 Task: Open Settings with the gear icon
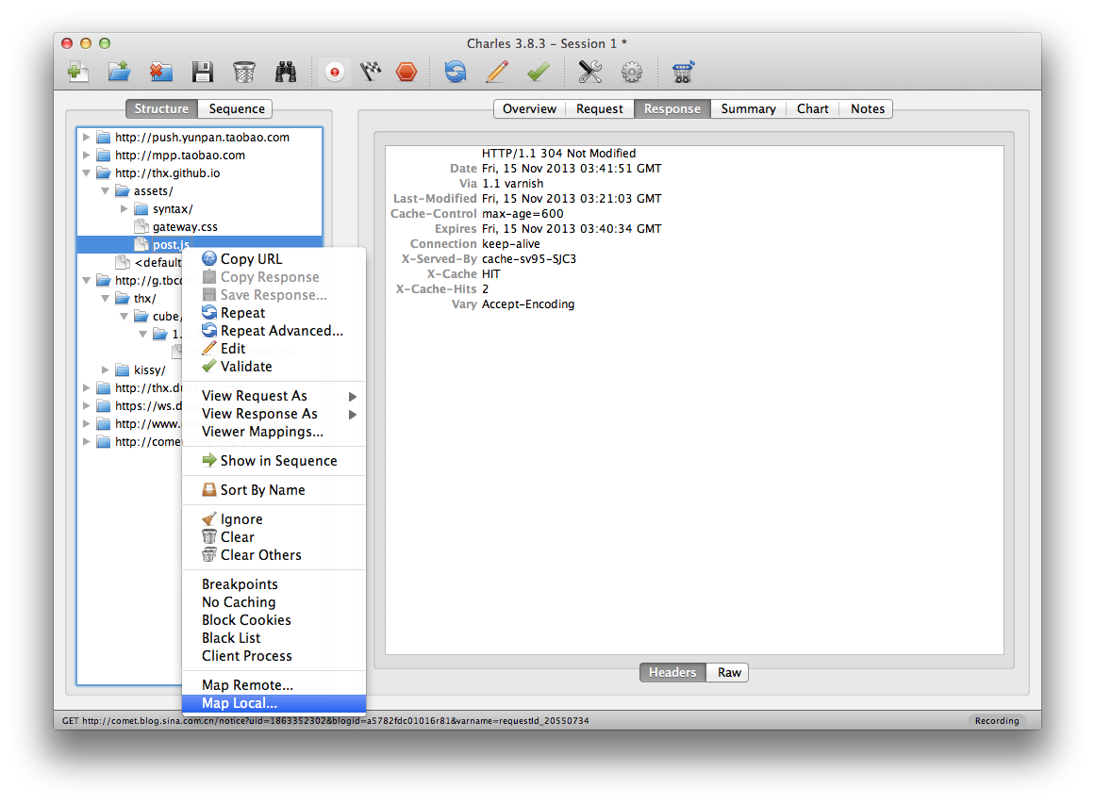click(x=632, y=72)
